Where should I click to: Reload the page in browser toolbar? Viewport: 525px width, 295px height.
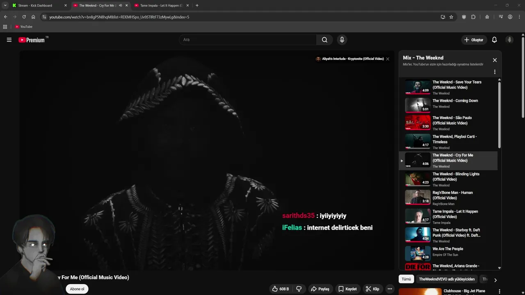(x=24, y=17)
